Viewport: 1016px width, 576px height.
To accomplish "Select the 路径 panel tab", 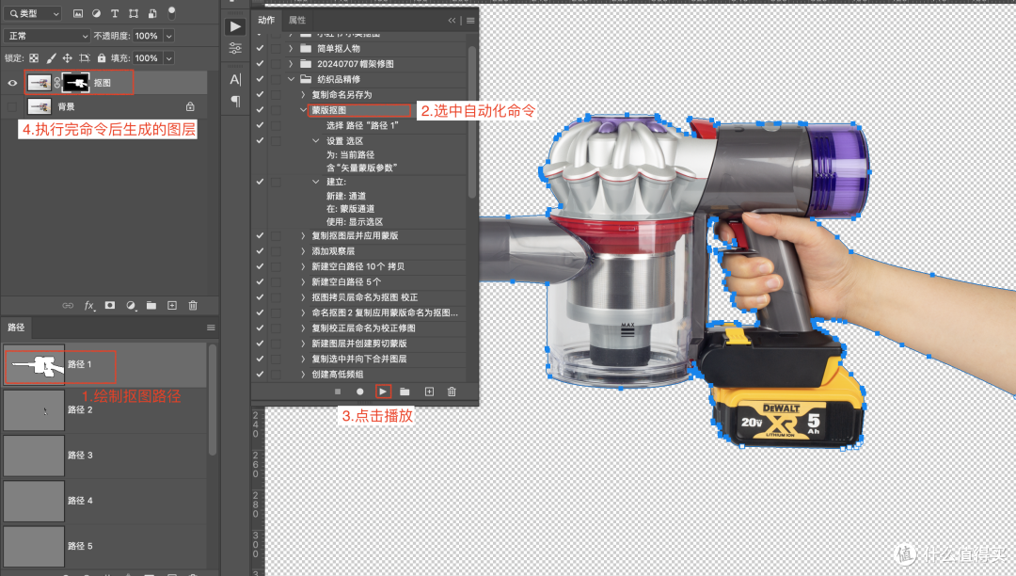I will (16, 328).
